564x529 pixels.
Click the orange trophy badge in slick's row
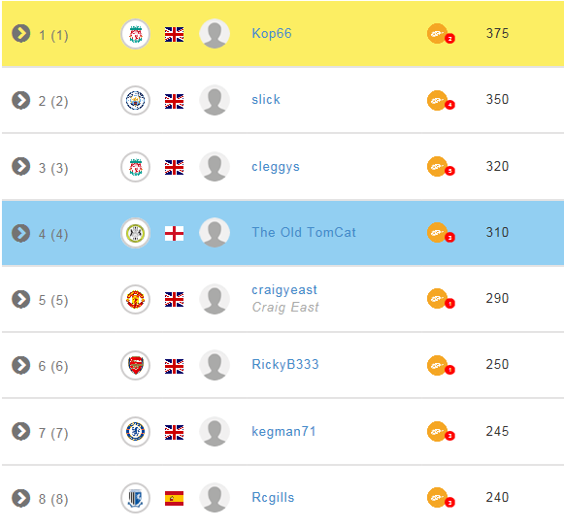[x=441, y=101]
